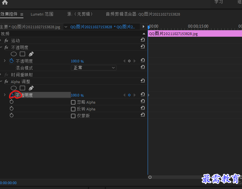Add keyframe for first 不透明度 parameter
Viewport: 242px width, 189px height.
129,61
